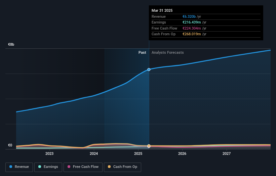
Task: Click the €6.320b revenue value
Action: tap(189, 16)
